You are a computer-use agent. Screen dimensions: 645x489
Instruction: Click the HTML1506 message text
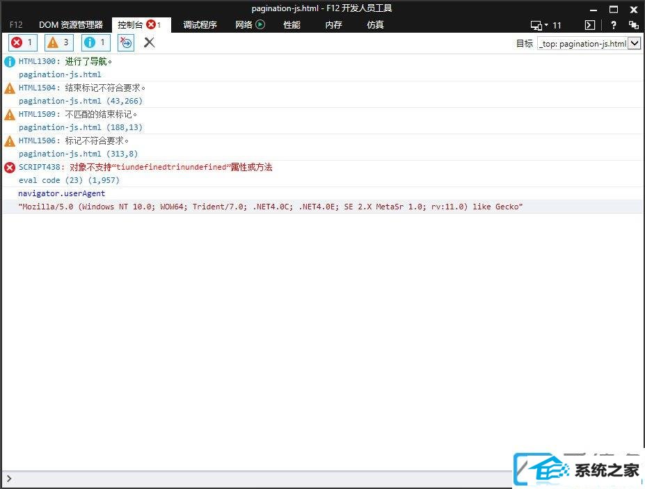74,141
